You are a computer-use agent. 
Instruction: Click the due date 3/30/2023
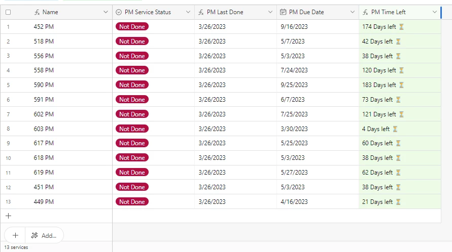(294, 129)
